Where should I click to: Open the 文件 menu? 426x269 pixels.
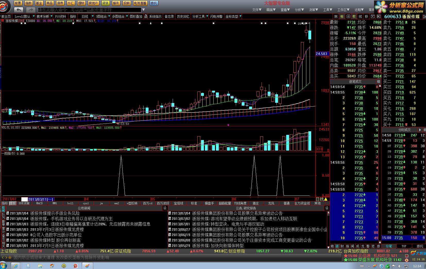[257, 10]
